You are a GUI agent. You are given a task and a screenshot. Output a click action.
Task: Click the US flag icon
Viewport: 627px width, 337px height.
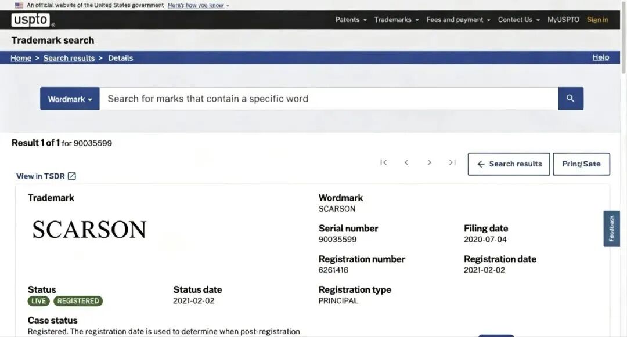[19, 5]
